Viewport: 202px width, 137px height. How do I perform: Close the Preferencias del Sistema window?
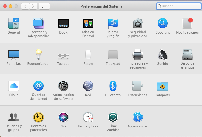tap(5, 6)
